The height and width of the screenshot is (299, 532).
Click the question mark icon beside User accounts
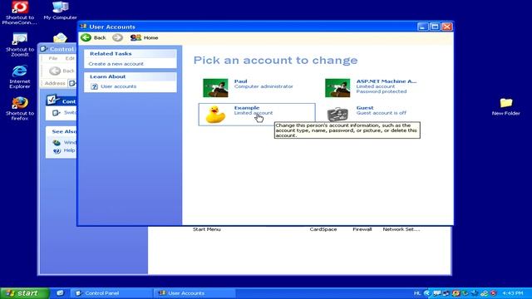coord(94,86)
